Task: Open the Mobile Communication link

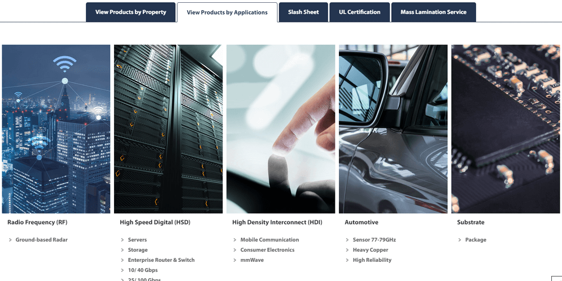Action: click(270, 240)
